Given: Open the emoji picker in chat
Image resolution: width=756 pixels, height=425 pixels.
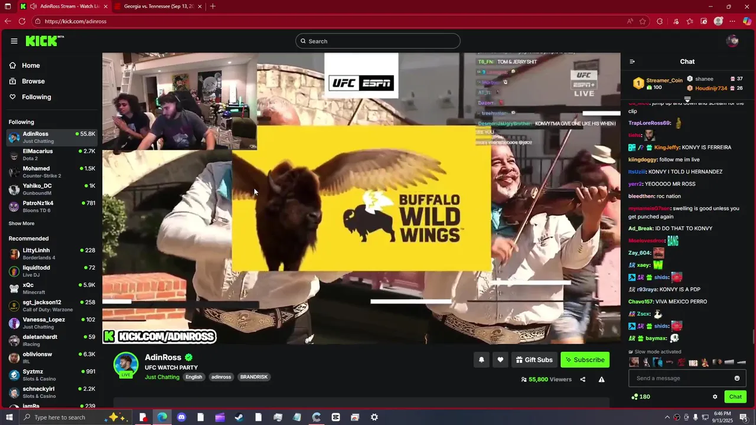Looking at the screenshot, I should (737, 378).
